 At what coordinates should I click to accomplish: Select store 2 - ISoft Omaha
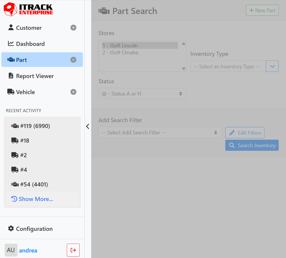(120, 53)
